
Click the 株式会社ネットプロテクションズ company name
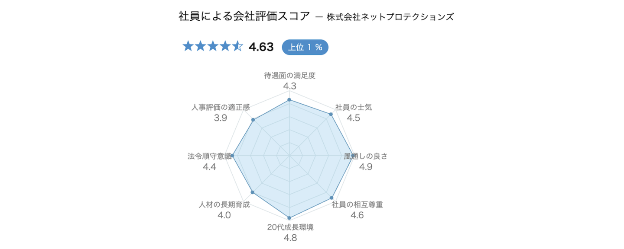[390, 17]
